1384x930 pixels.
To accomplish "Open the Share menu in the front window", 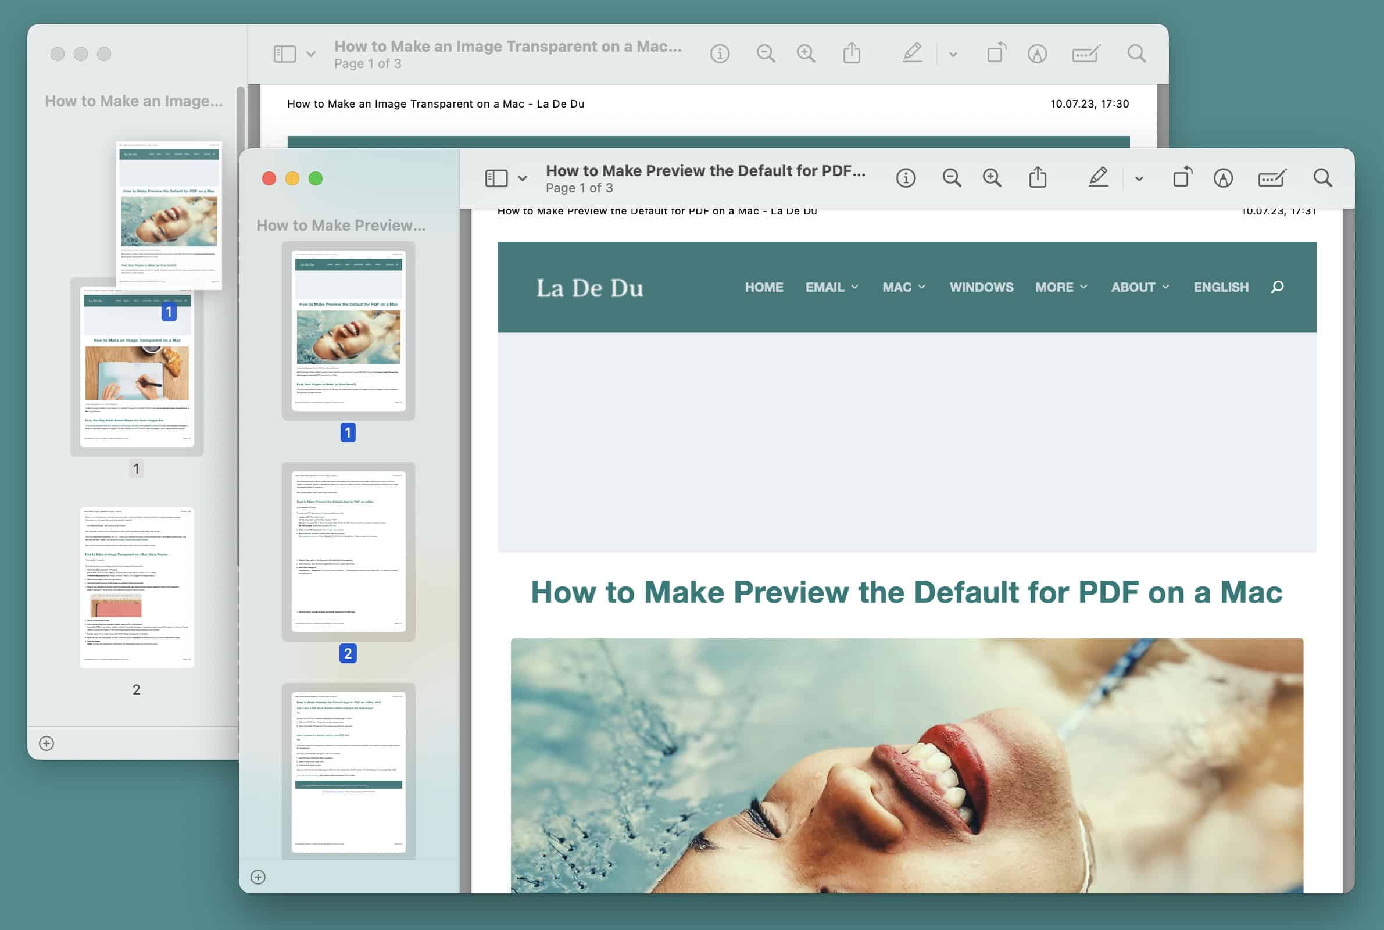I will (1038, 177).
